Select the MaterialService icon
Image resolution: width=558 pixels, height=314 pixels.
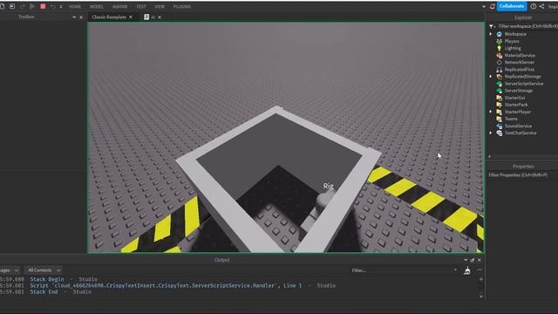click(500, 56)
